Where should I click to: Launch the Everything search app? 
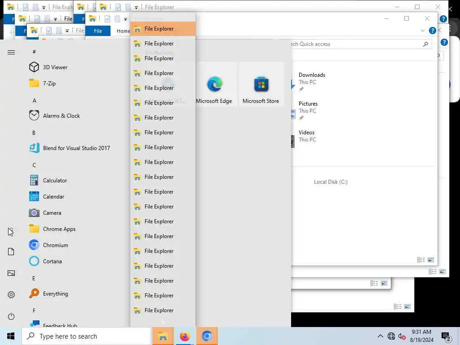(x=55, y=294)
